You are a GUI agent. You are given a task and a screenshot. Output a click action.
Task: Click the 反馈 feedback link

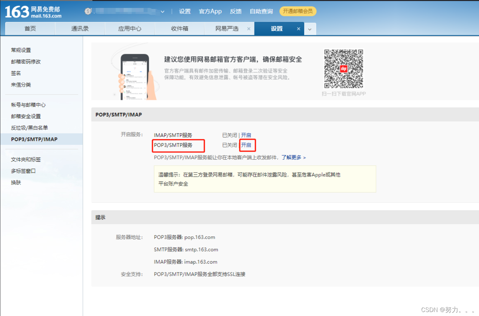[236, 11]
